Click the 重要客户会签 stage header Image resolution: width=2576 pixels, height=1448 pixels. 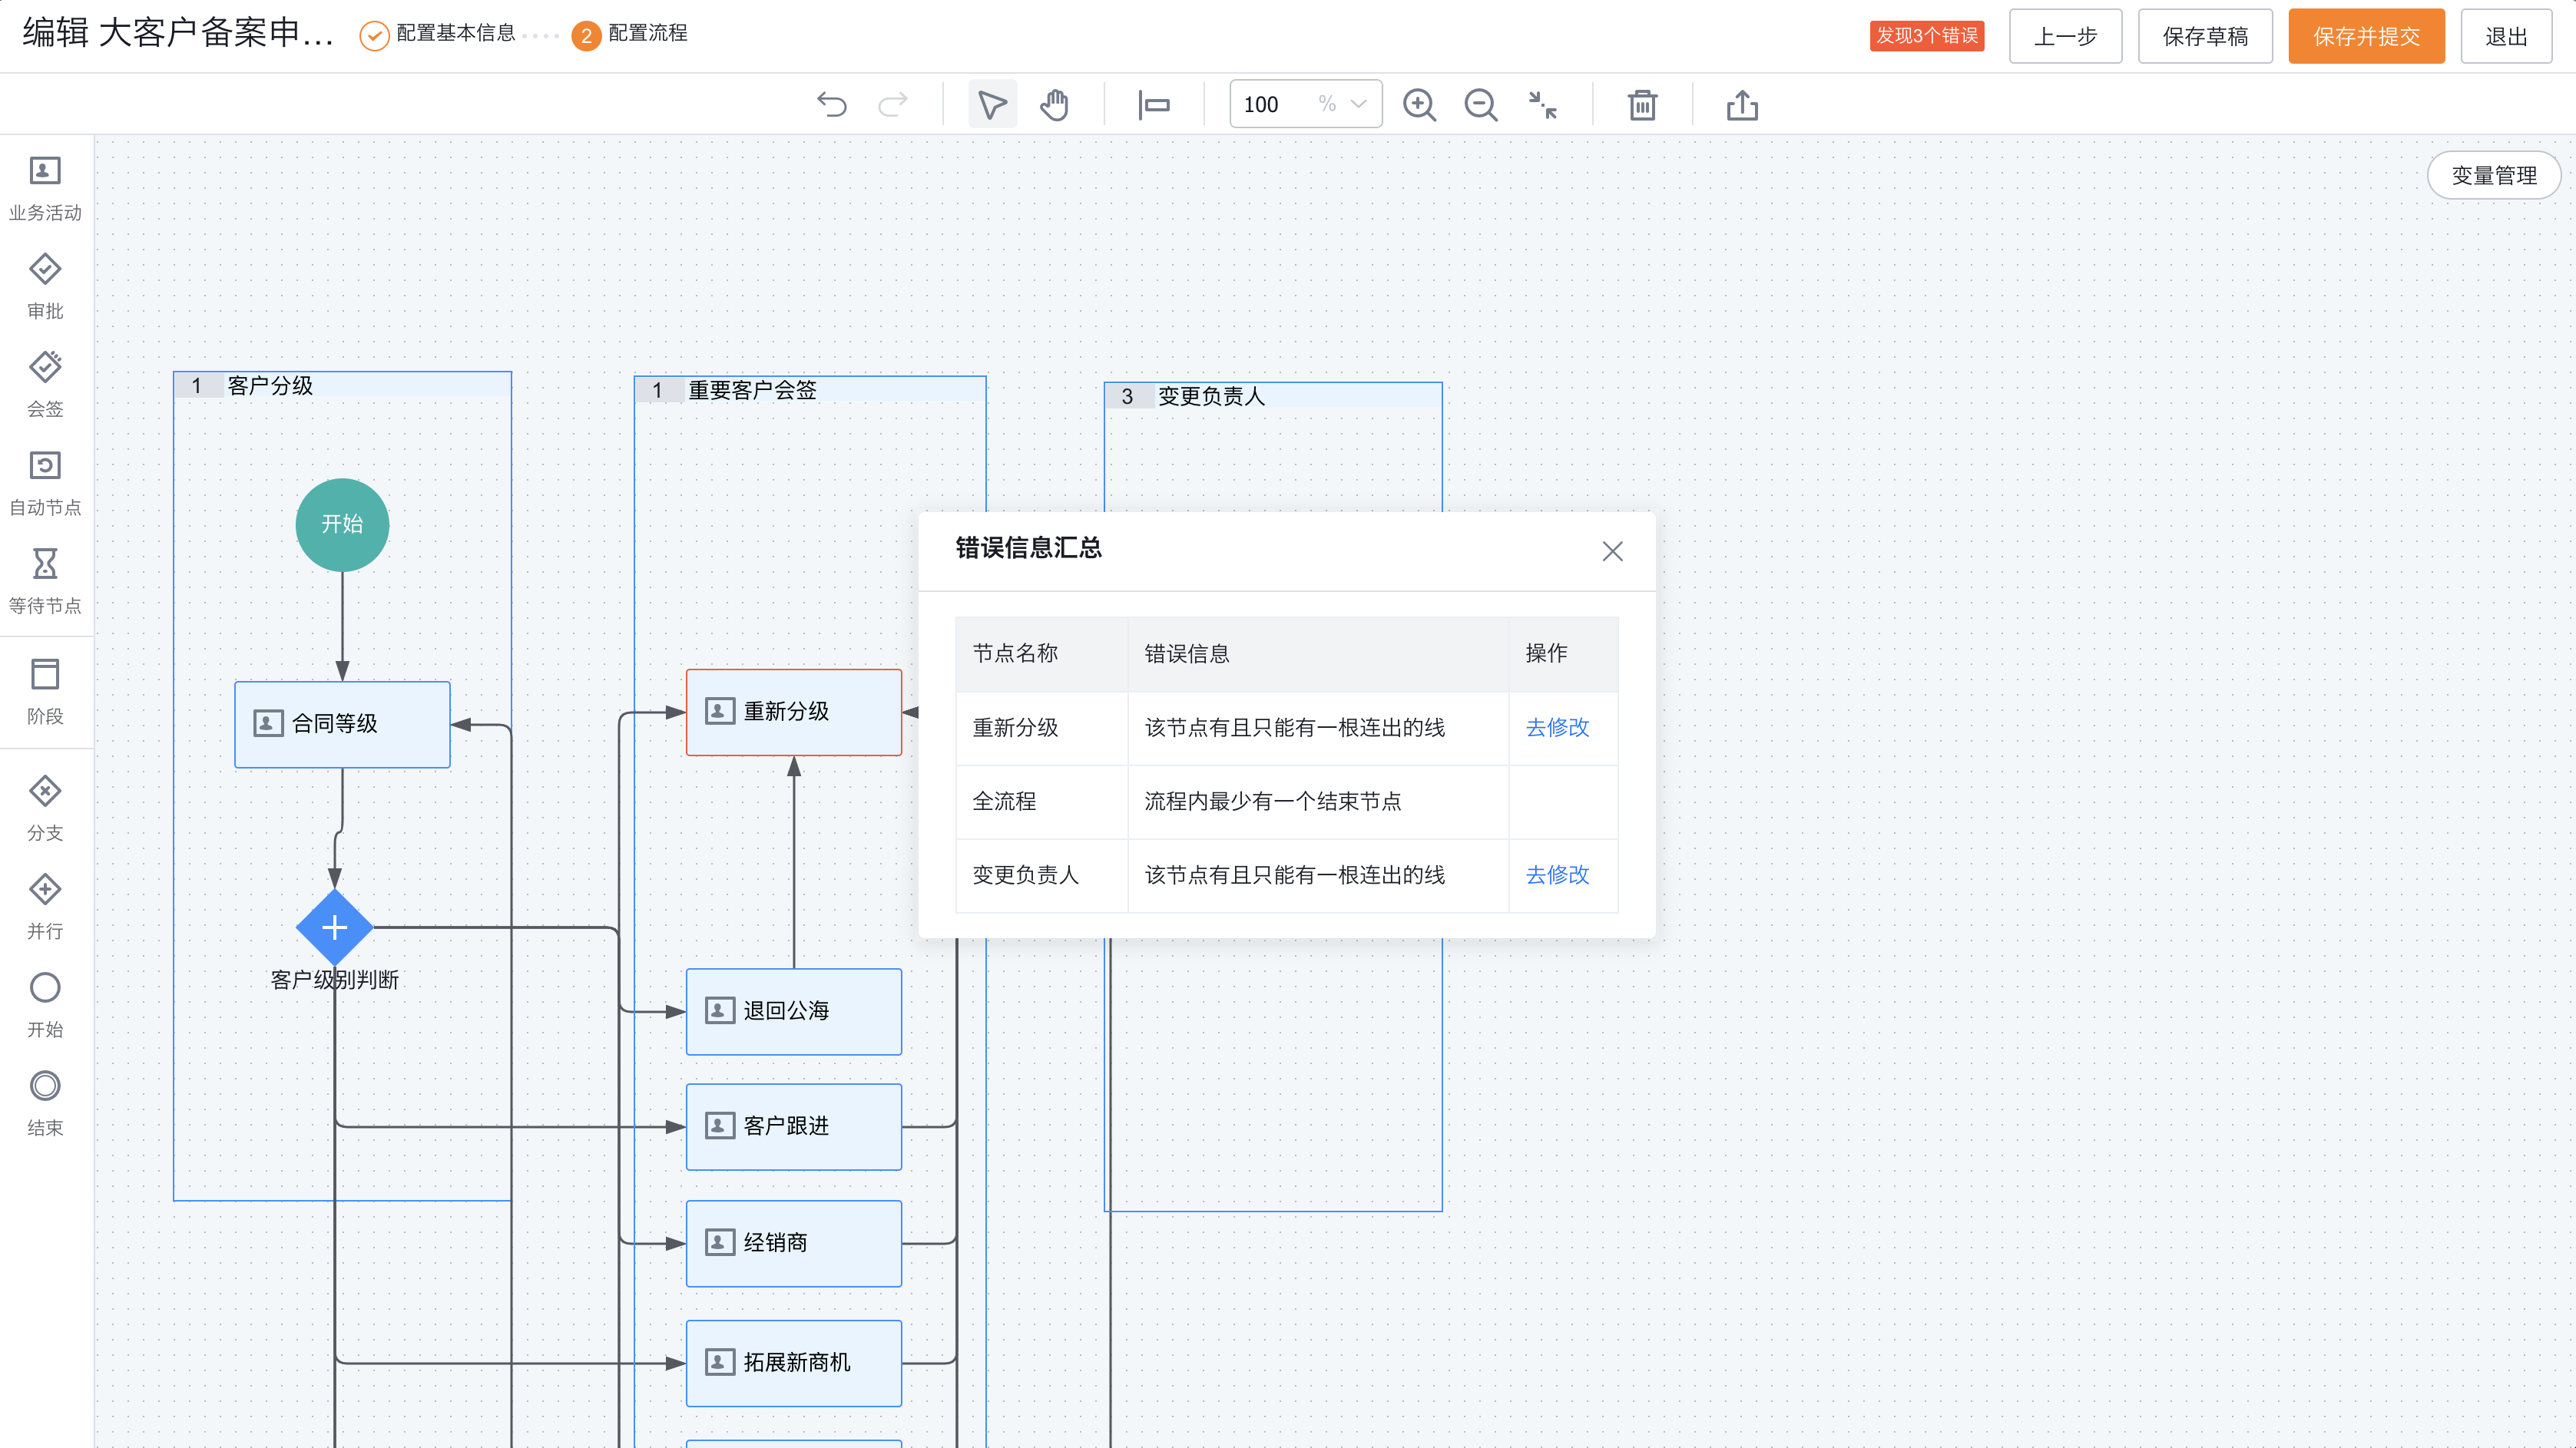pyautogui.click(x=810, y=390)
